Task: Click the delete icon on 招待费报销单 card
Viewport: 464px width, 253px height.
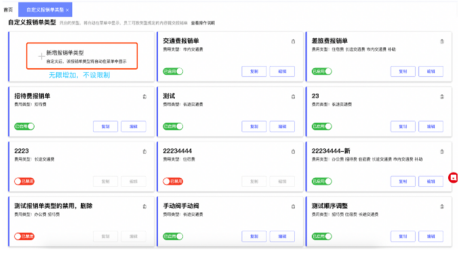Action: click(144, 97)
